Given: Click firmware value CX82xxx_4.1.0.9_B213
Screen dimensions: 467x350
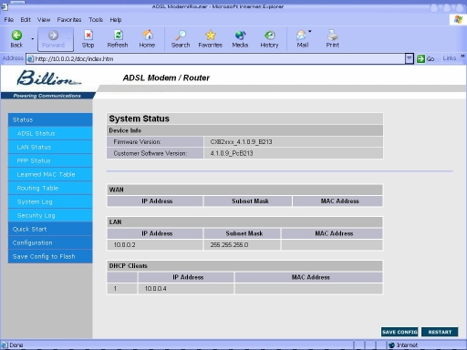Looking at the screenshot, I should click(x=241, y=142).
